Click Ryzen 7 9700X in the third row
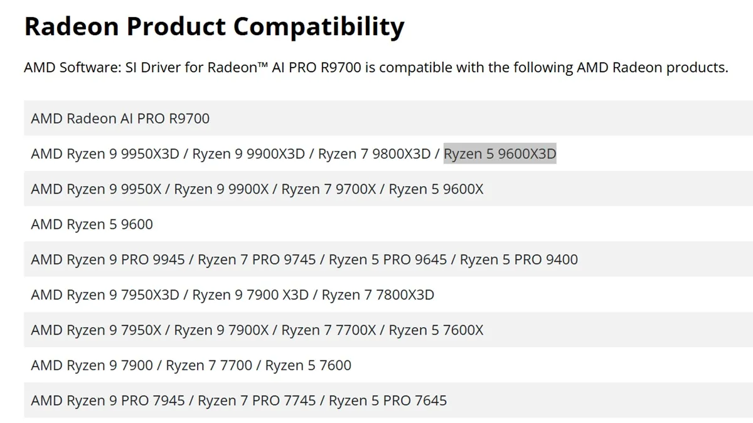 point(329,189)
